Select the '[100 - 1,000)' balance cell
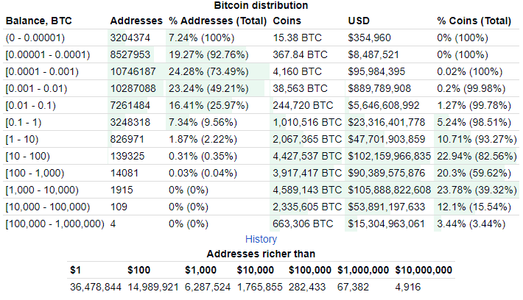This screenshot has width=523, height=300. [35, 173]
